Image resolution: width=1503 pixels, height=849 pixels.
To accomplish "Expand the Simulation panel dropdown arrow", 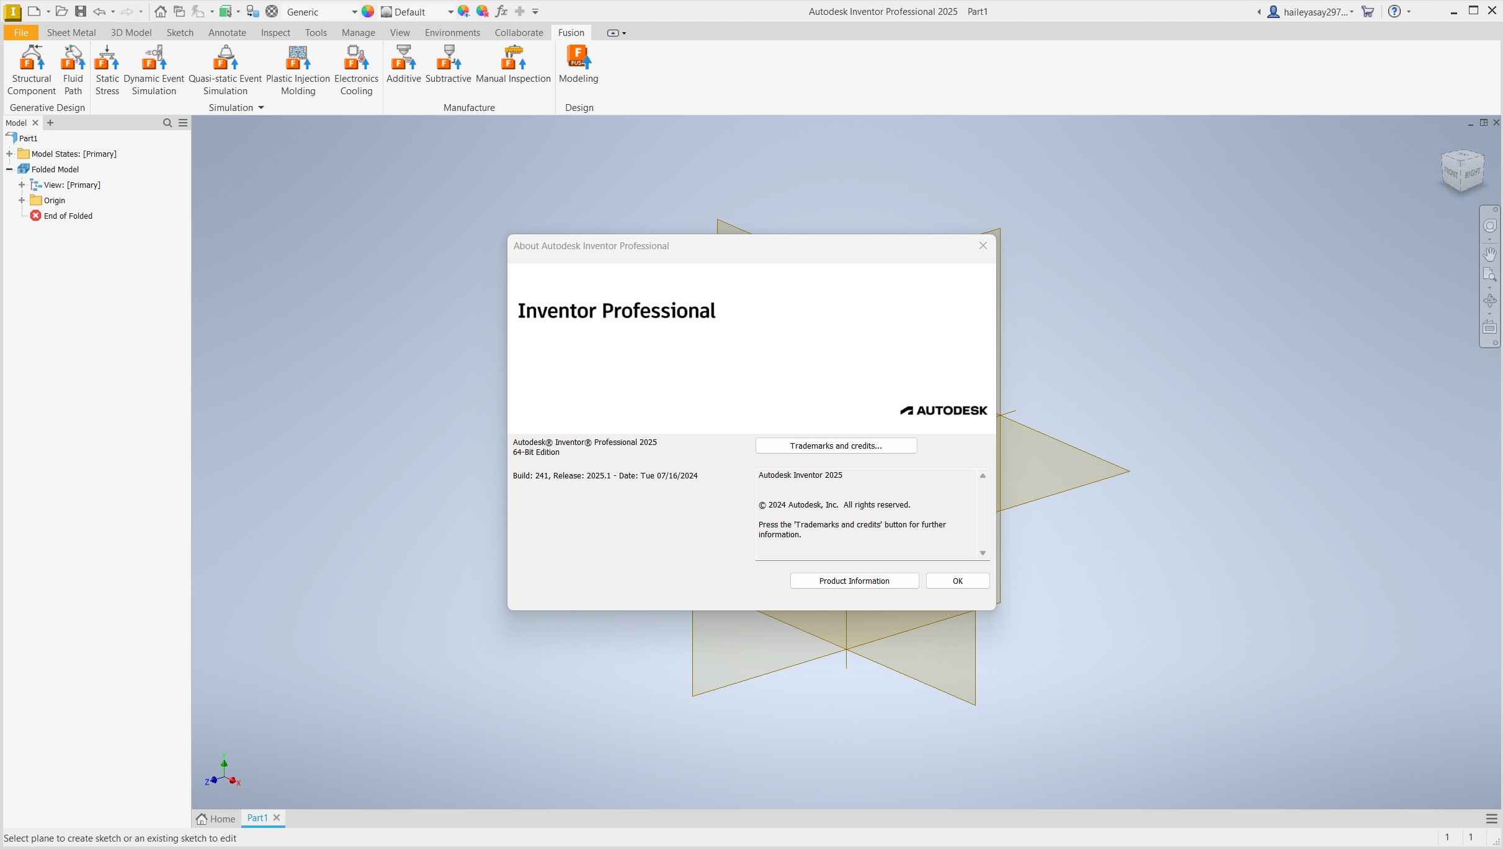I will [261, 107].
